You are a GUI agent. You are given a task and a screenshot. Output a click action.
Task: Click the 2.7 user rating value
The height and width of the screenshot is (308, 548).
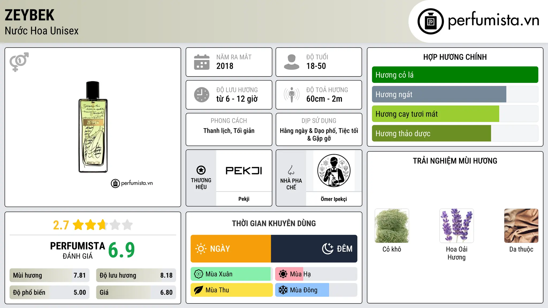click(x=61, y=225)
